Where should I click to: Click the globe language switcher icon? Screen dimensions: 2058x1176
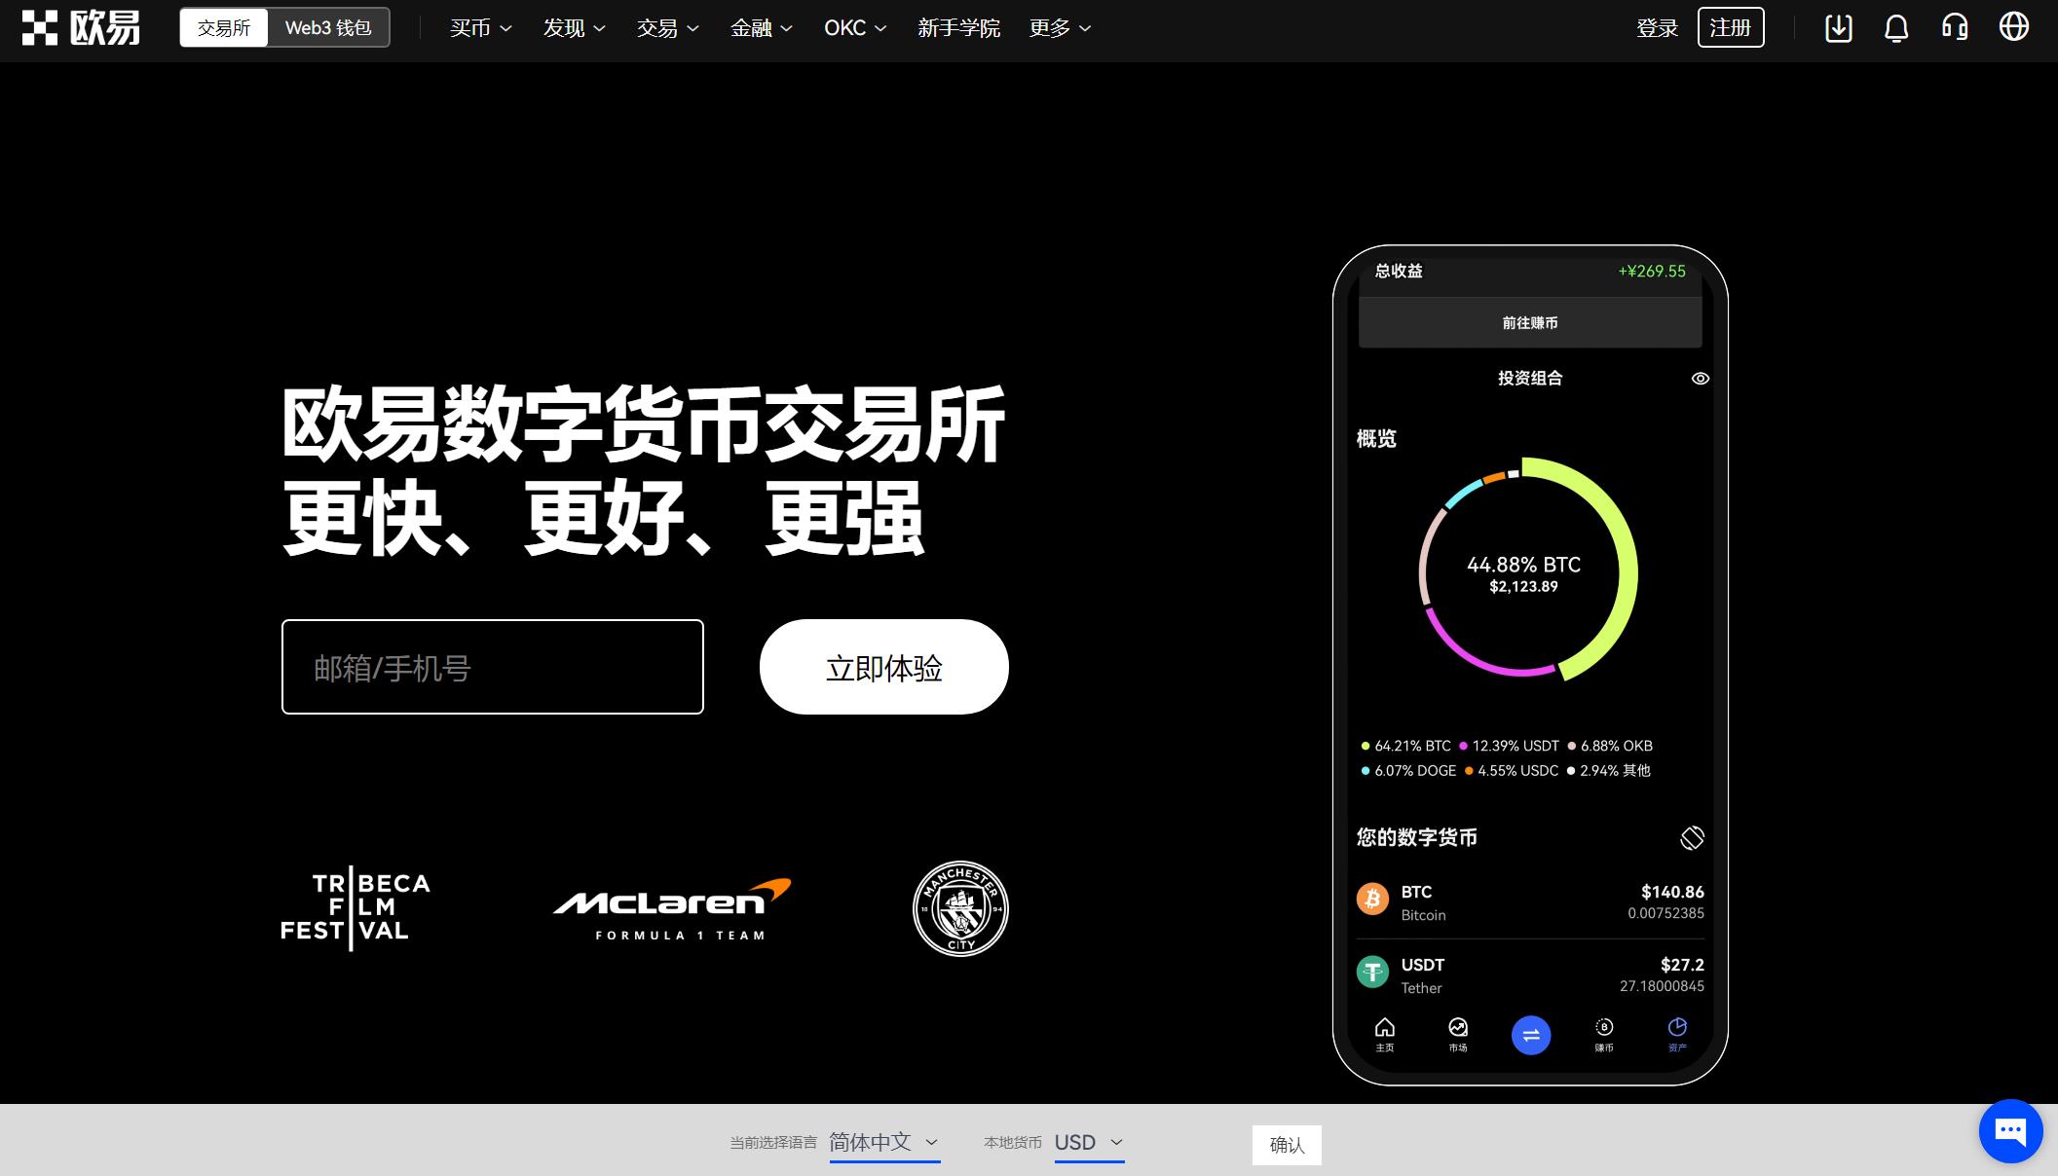click(x=2015, y=27)
